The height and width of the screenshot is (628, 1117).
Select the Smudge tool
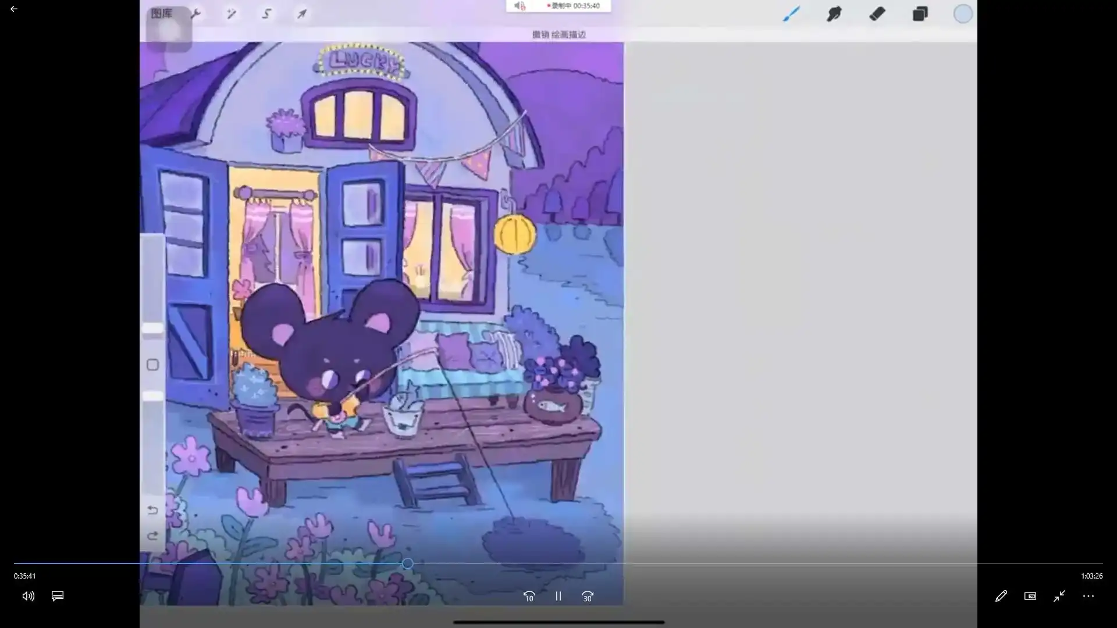point(834,14)
